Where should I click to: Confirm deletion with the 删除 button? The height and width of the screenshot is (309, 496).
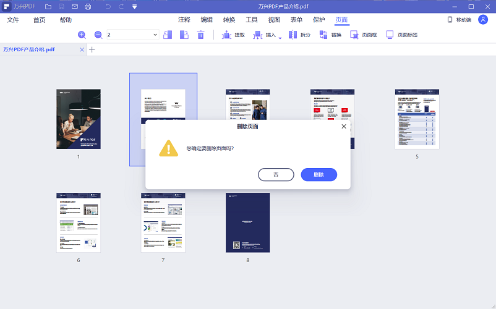click(319, 174)
